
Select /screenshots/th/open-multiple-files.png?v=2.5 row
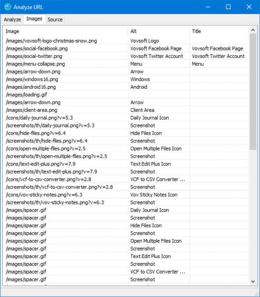(126, 156)
